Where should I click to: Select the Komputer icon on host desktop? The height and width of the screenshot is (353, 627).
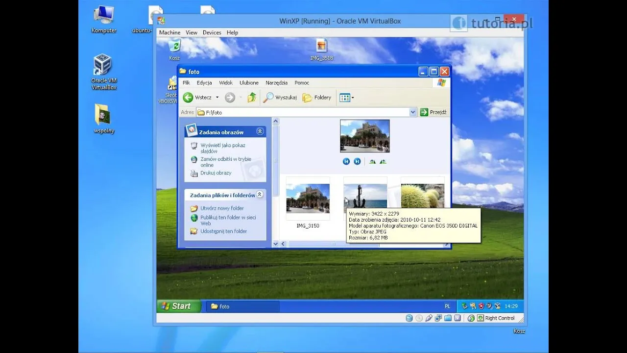[104, 20]
